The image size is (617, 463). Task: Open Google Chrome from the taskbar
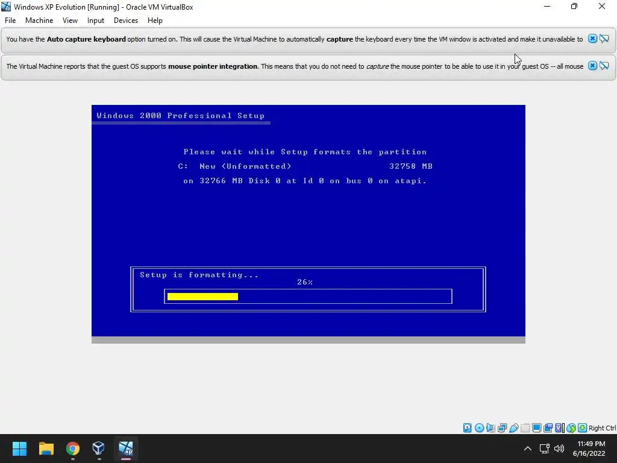pyautogui.click(x=72, y=449)
